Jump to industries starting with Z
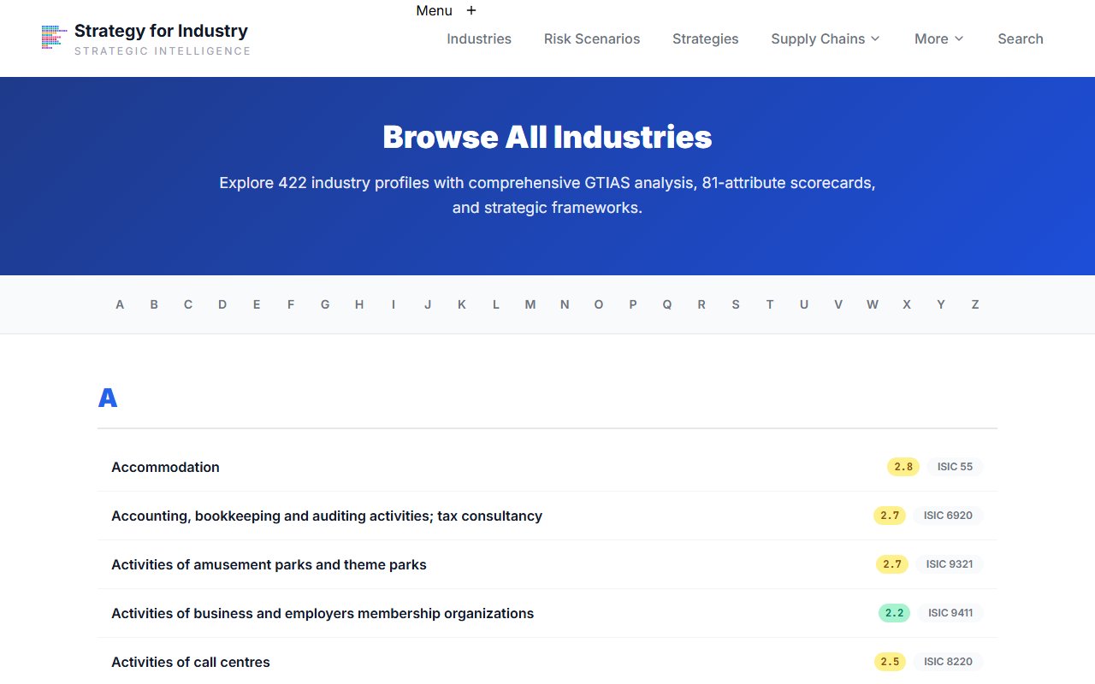The width and height of the screenshot is (1095, 684). click(x=974, y=304)
